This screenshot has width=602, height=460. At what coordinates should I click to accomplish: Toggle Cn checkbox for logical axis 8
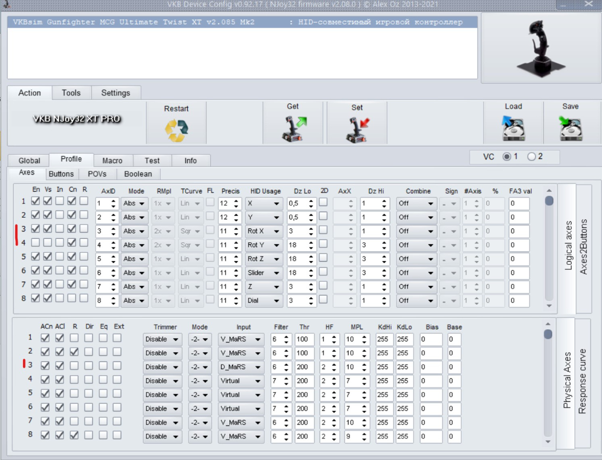click(x=72, y=298)
